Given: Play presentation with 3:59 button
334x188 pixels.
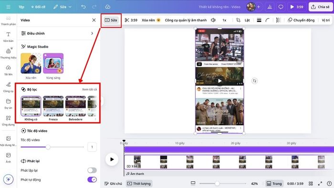Looking at the screenshot, I should 297,7.
